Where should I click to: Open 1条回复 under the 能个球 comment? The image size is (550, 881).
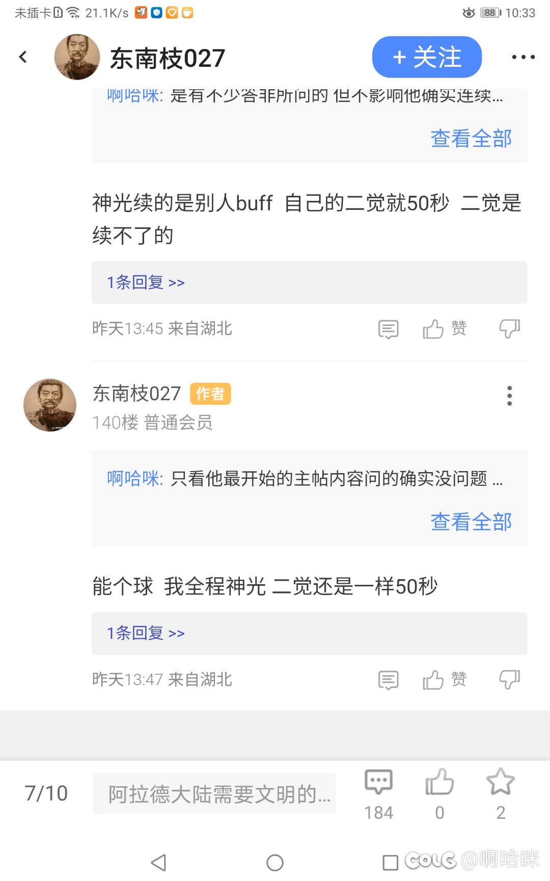pos(146,633)
